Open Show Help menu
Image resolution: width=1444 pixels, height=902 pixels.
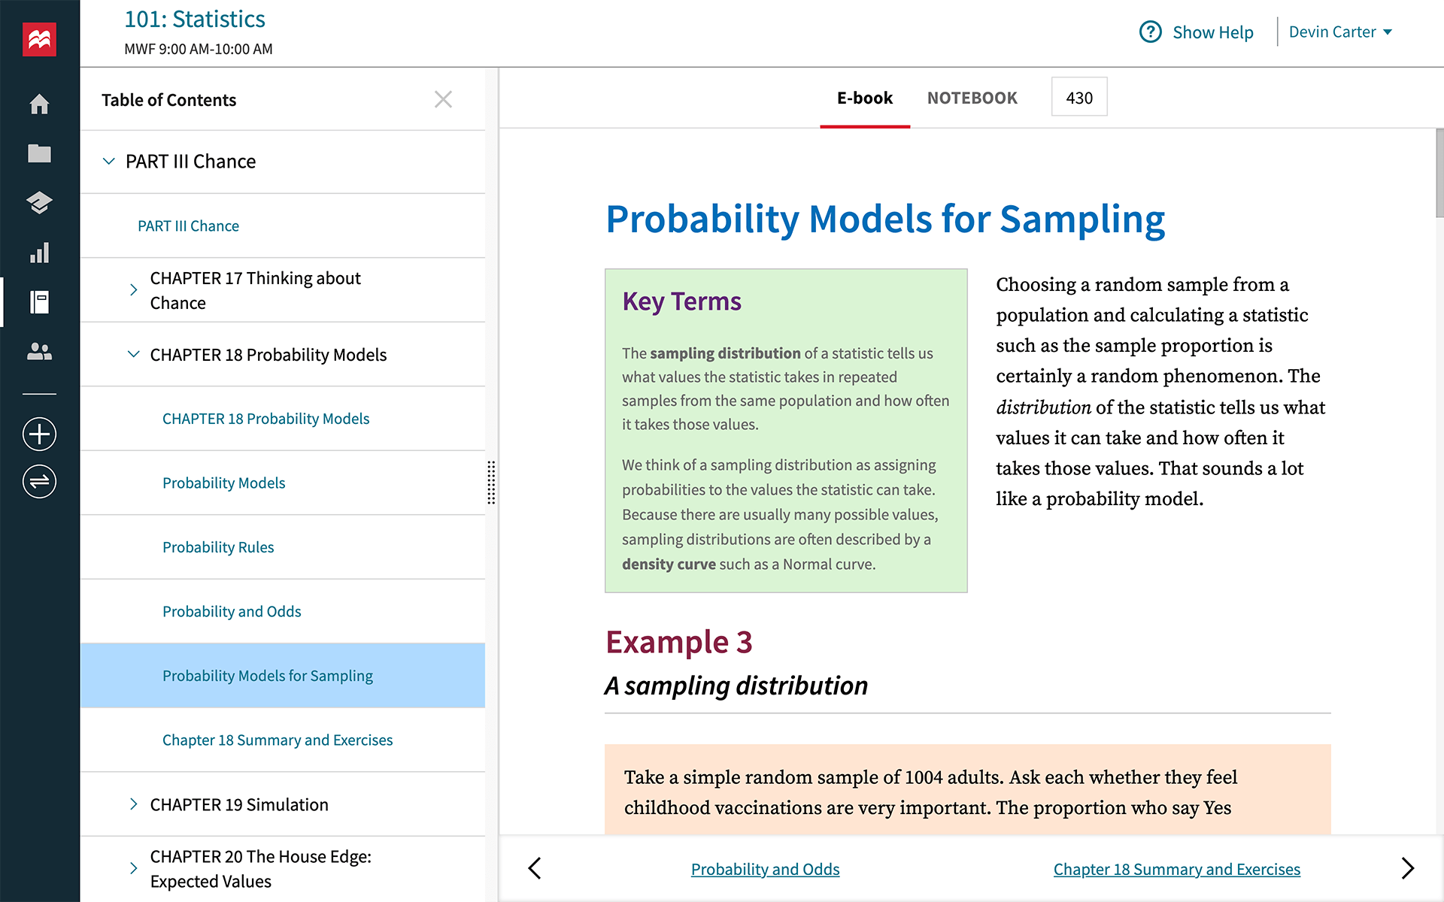(x=1196, y=31)
